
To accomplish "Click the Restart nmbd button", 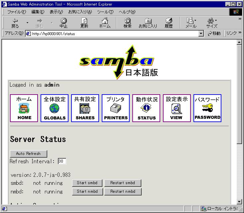I will click(x=123, y=191).
